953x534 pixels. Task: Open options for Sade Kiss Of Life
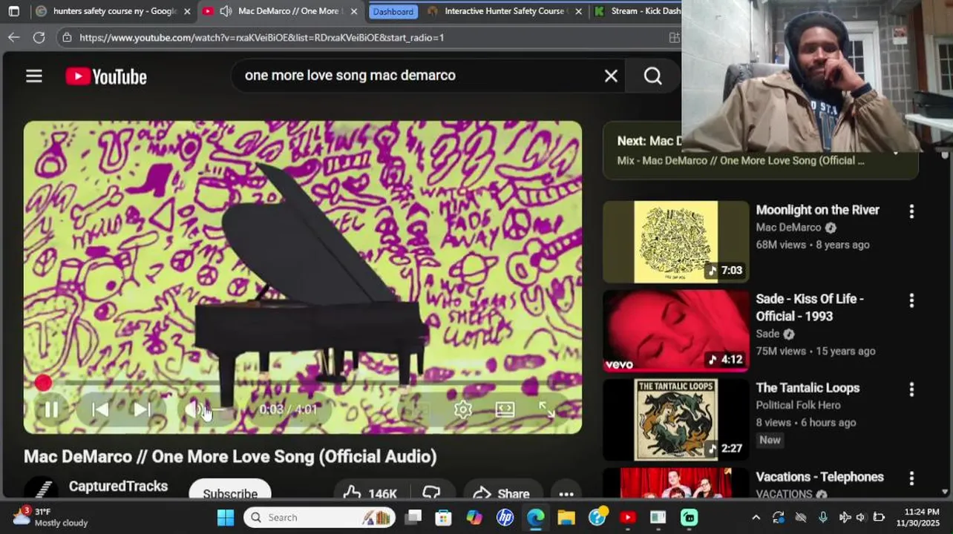(911, 300)
